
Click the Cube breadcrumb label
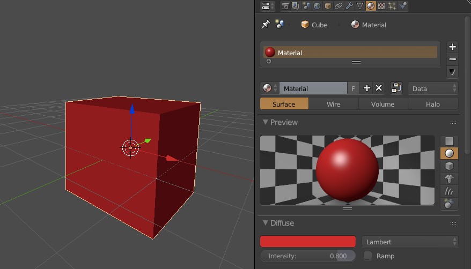pos(319,25)
